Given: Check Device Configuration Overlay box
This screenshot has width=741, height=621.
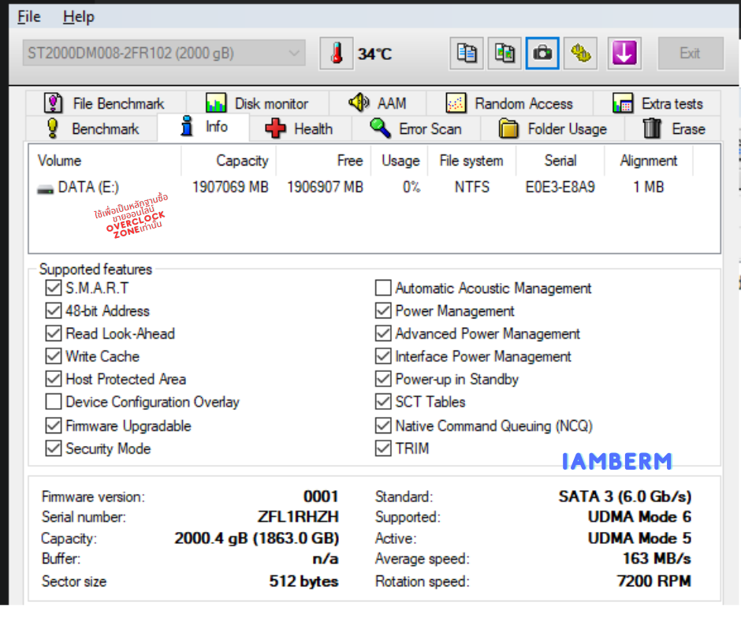Looking at the screenshot, I should click(x=54, y=402).
